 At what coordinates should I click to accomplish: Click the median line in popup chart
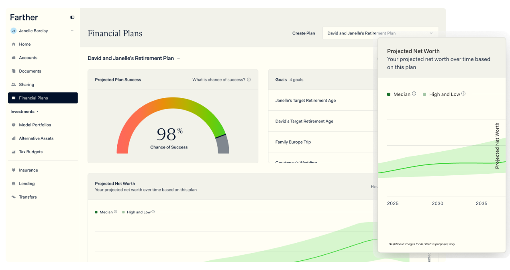point(442,163)
